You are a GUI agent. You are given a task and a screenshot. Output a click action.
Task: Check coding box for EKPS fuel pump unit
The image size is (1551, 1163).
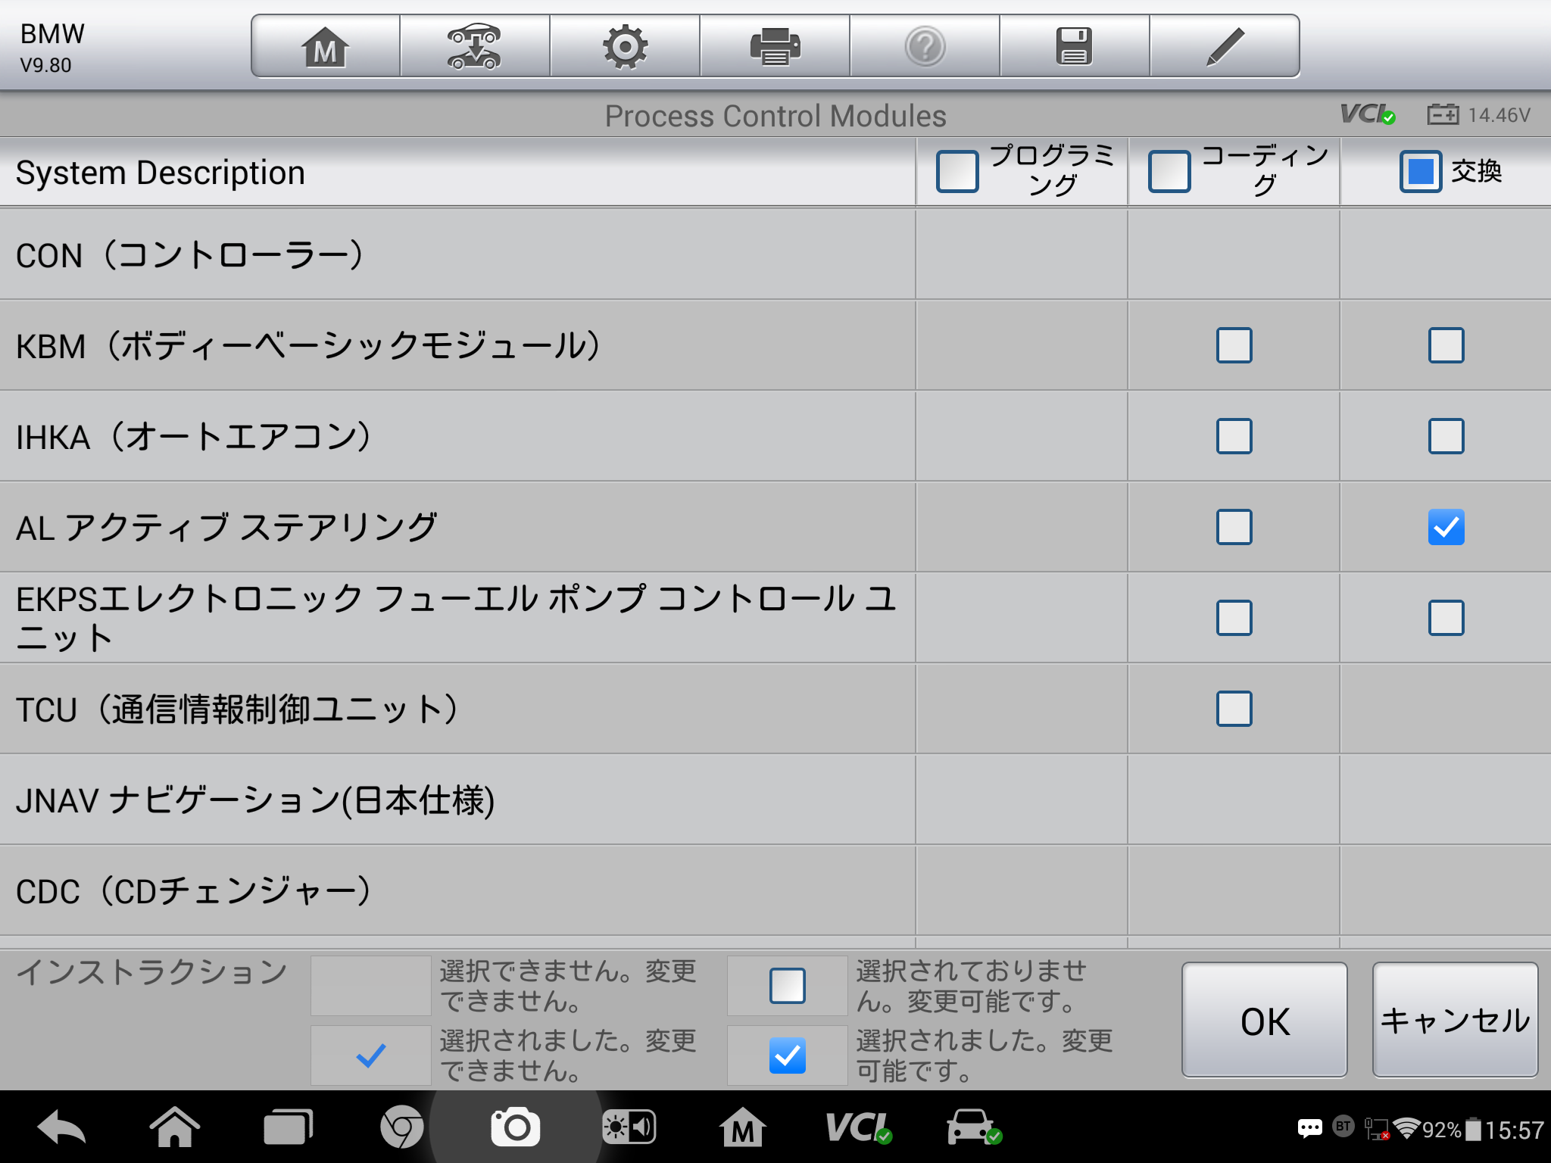[x=1234, y=618]
